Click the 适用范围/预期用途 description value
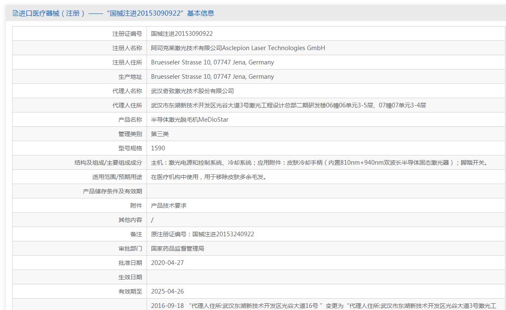The width and height of the screenshot is (506, 310). 209,177
